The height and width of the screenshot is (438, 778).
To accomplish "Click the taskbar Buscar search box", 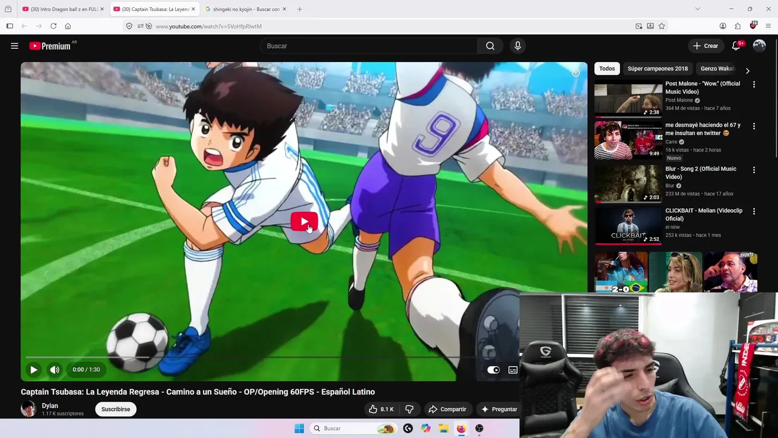I will [x=353, y=428].
